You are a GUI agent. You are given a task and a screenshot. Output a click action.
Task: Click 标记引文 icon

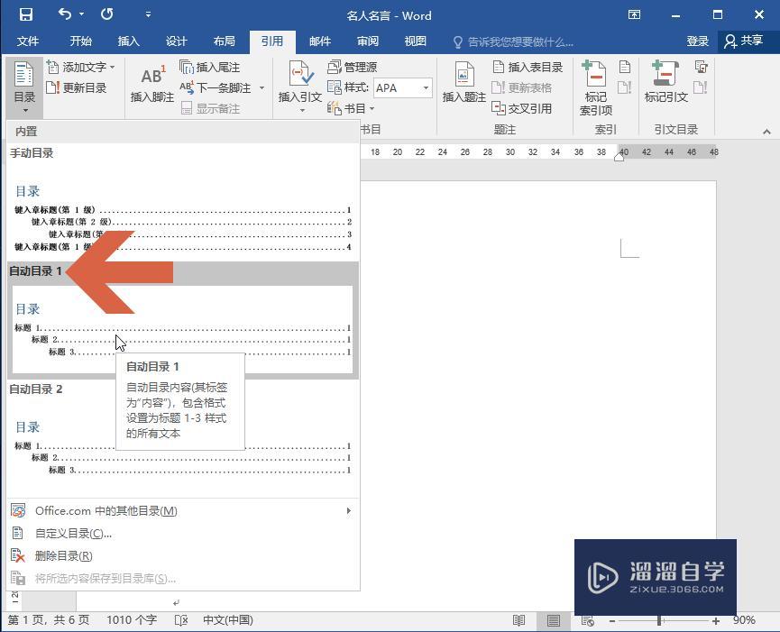pyautogui.click(x=665, y=82)
